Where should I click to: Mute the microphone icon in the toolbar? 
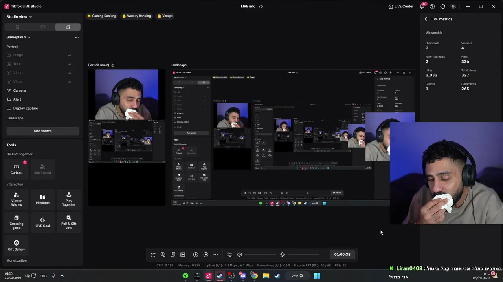282,255
